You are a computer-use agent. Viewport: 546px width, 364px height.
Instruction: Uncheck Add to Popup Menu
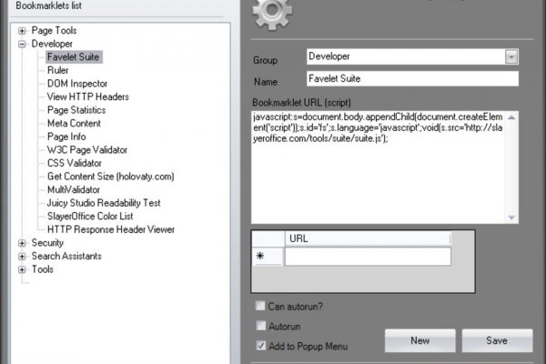(261, 346)
